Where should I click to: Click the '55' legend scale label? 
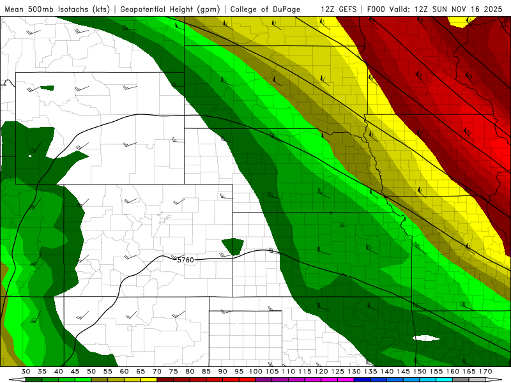click(108, 372)
